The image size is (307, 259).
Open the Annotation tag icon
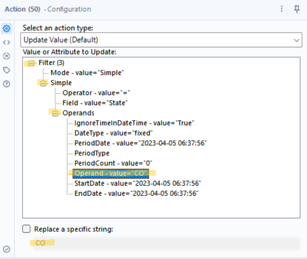point(7,70)
